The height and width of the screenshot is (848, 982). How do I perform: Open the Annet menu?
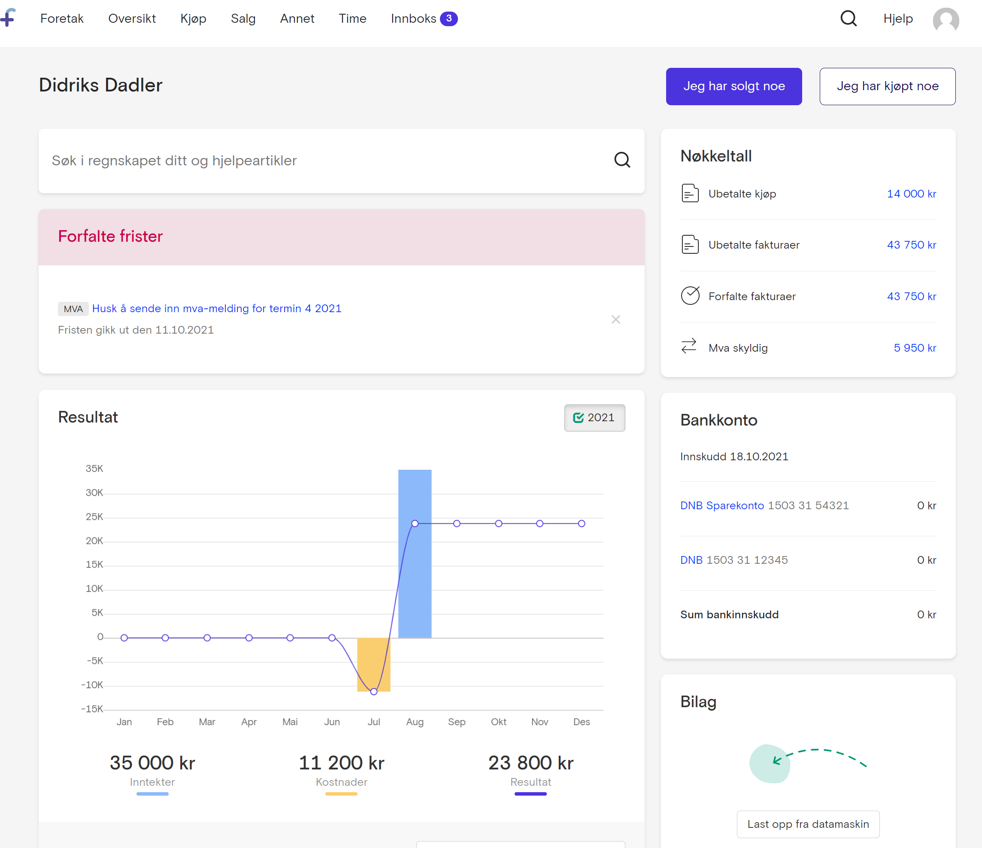coord(297,18)
